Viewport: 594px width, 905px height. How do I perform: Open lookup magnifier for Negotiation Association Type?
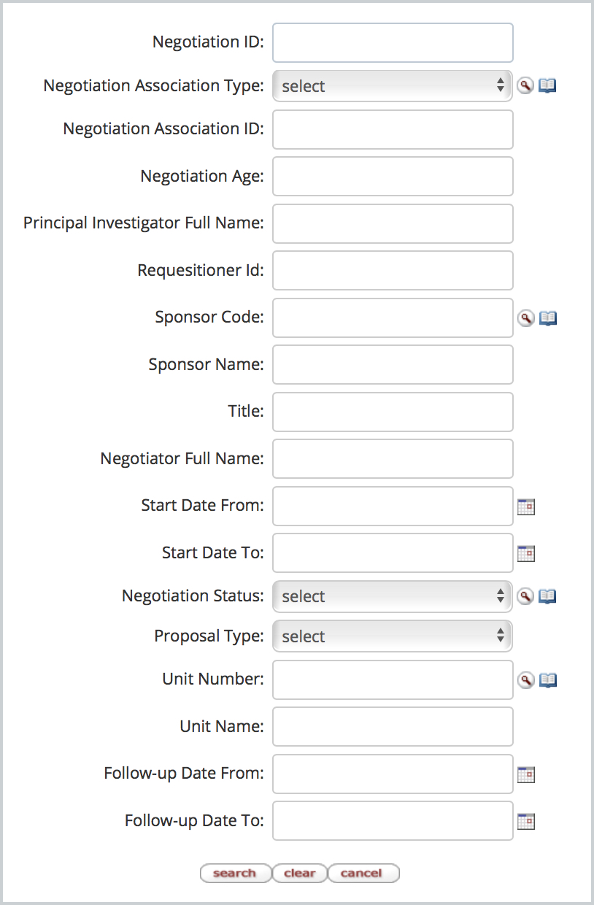(525, 85)
